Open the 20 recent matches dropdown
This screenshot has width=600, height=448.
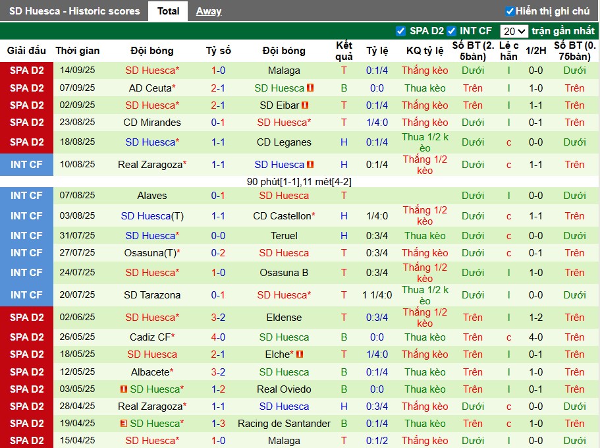tap(514, 31)
